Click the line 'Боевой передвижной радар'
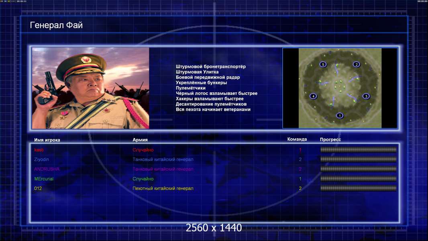Image resolution: width=428 pixels, height=241 pixels. 208,77
